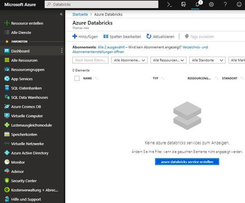
Task: Click the SQL-Datenbanken icon
Action: (7, 88)
